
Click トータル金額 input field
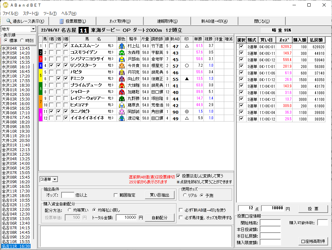[127, 217]
